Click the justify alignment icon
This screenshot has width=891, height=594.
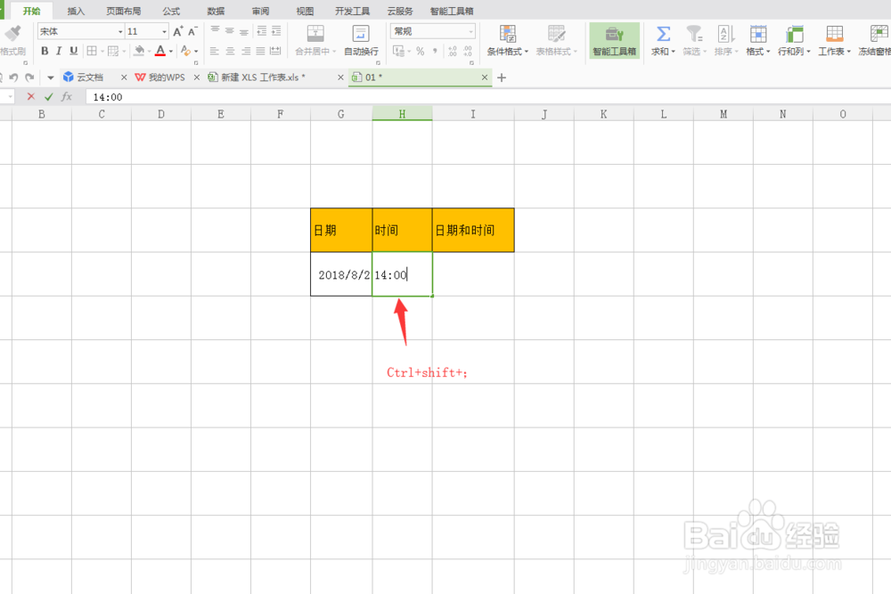[260, 51]
